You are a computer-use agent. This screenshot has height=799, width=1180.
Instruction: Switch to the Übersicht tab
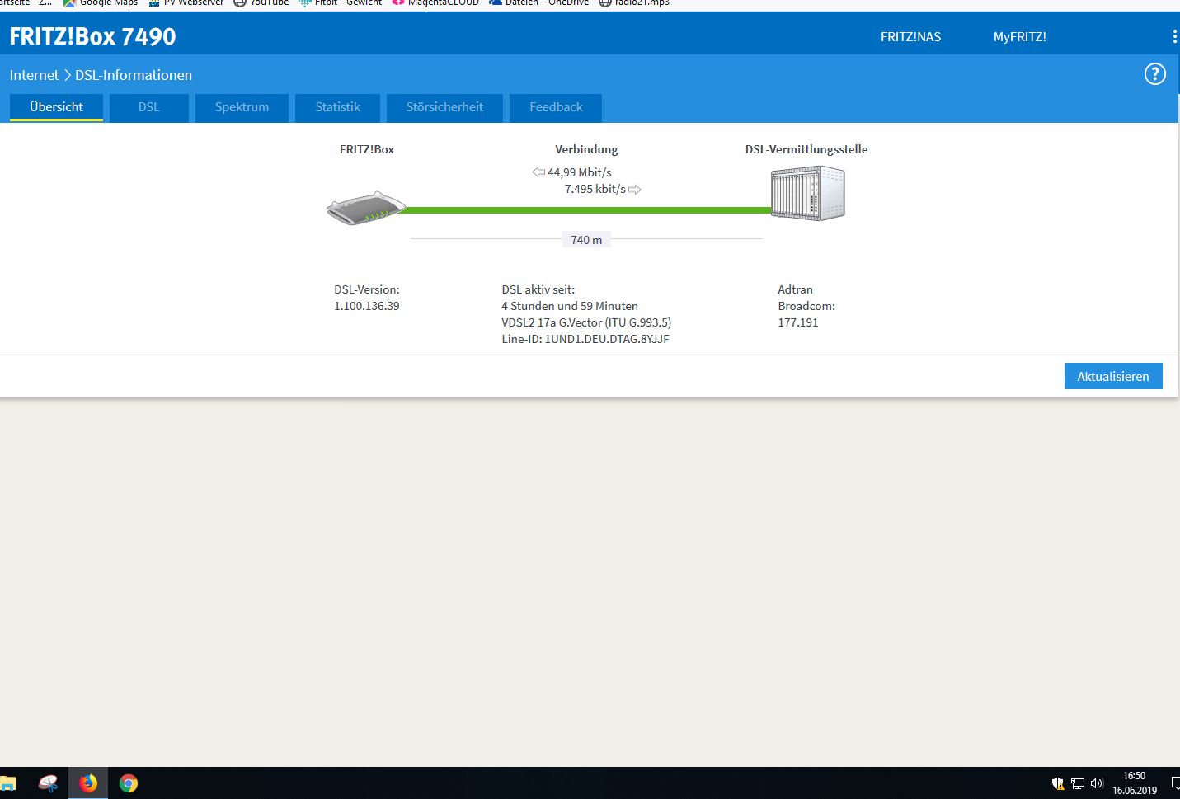pos(56,107)
